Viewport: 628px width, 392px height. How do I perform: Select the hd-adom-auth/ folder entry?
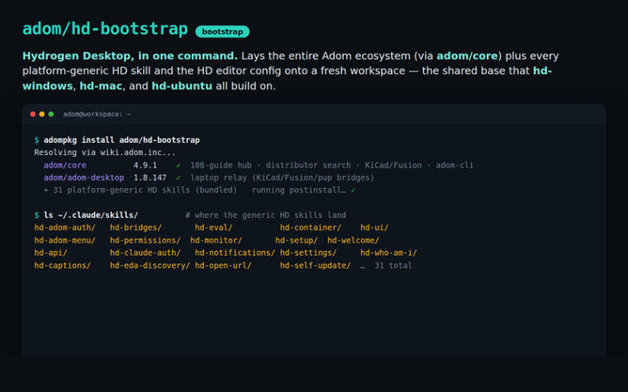tap(65, 227)
